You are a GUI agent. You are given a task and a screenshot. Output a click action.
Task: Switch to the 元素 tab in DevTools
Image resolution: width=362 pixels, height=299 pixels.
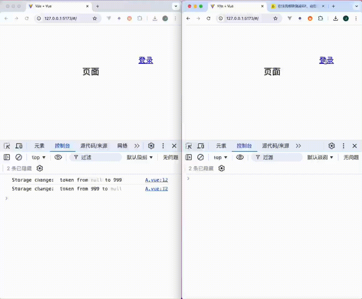(39, 146)
